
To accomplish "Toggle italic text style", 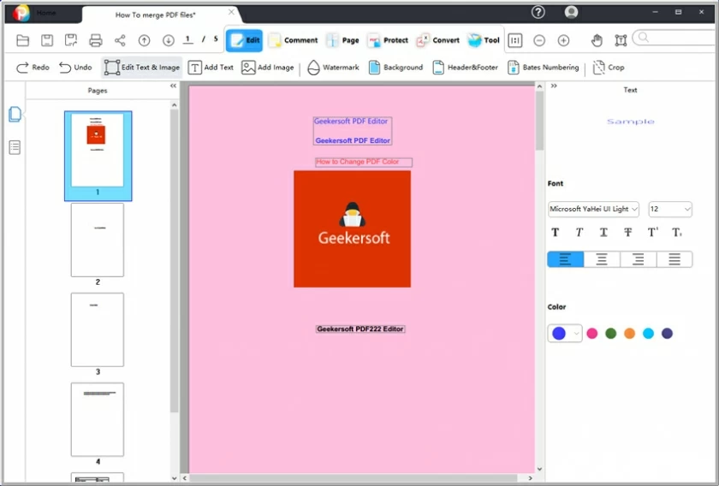I will [579, 233].
